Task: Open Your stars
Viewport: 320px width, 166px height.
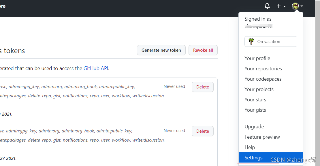Action: (x=255, y=99)
